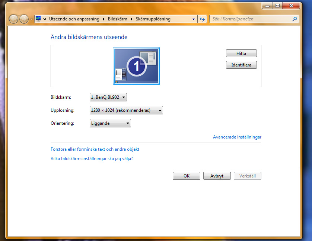
Task: Click the Control Panel icon in address bar
Action: (38, 19)
